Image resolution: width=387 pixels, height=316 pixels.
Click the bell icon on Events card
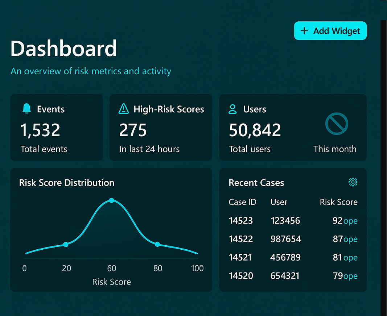[x=26, y=109]
